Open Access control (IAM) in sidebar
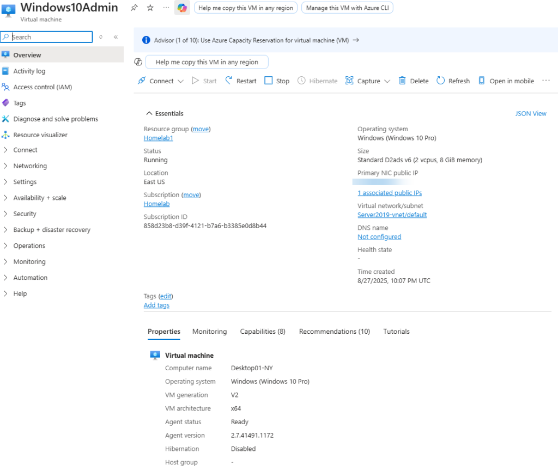The height and width of the screenshot is (471, 558). pos(43,87)
